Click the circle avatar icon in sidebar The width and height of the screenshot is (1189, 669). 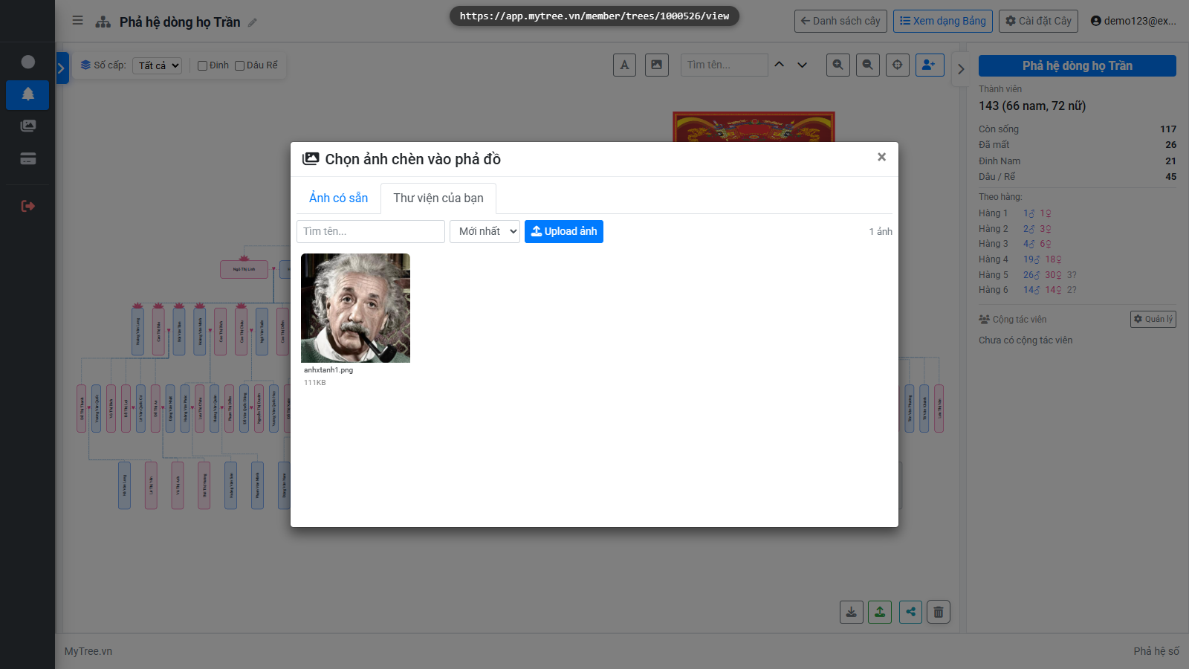click(28, 62)
